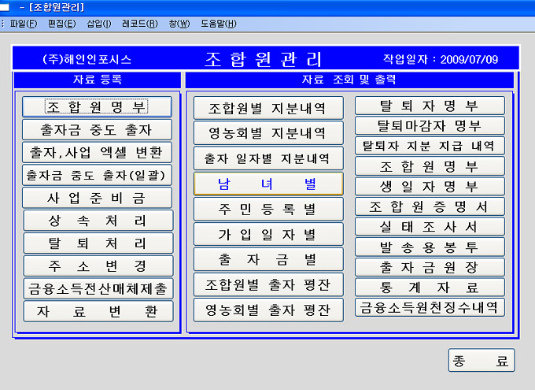Click the 발송용봉투 button

click(x=430, y=247)
